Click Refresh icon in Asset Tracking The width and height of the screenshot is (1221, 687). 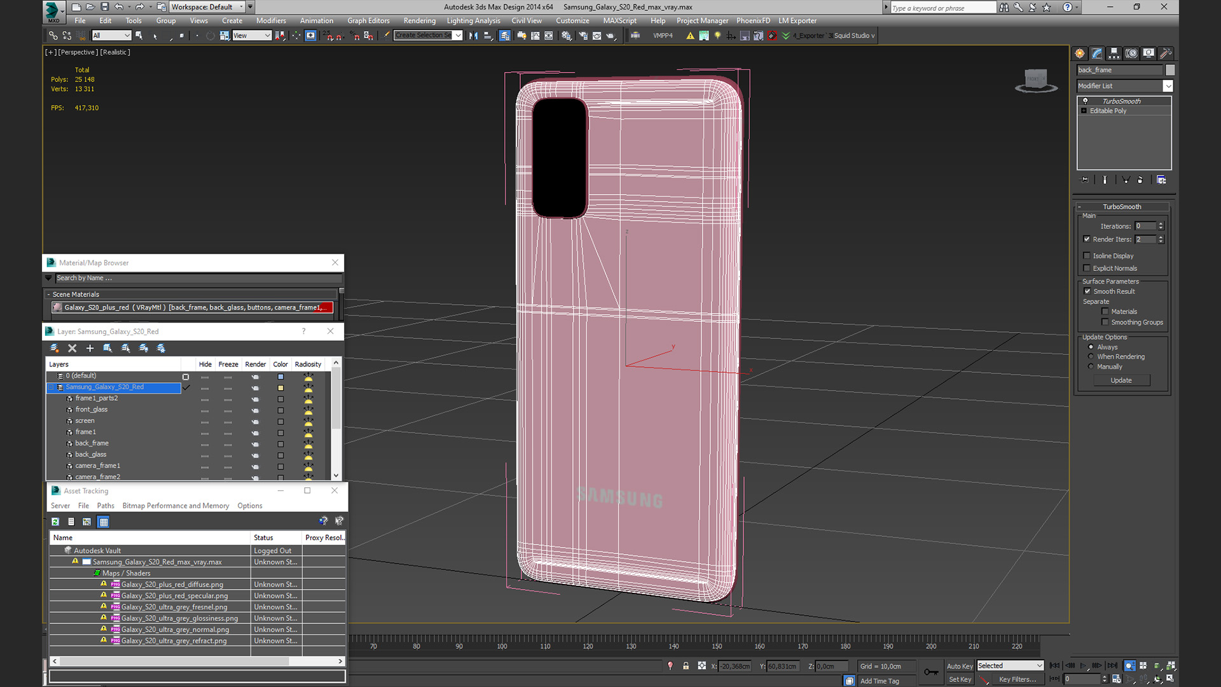point(55,522)
